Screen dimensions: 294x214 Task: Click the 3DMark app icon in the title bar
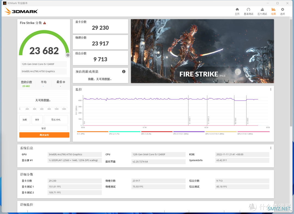[x=5, y=3]
